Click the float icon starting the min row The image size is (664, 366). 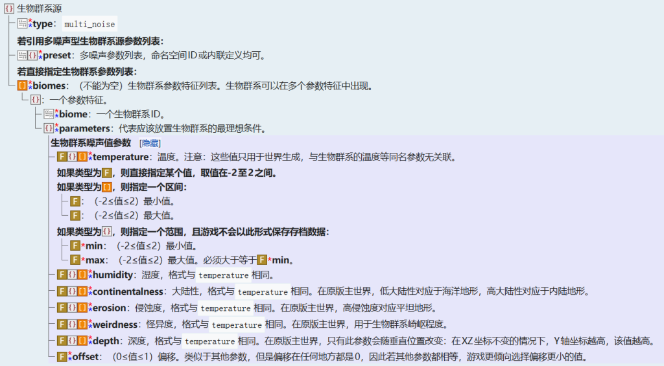pos(75,246)
